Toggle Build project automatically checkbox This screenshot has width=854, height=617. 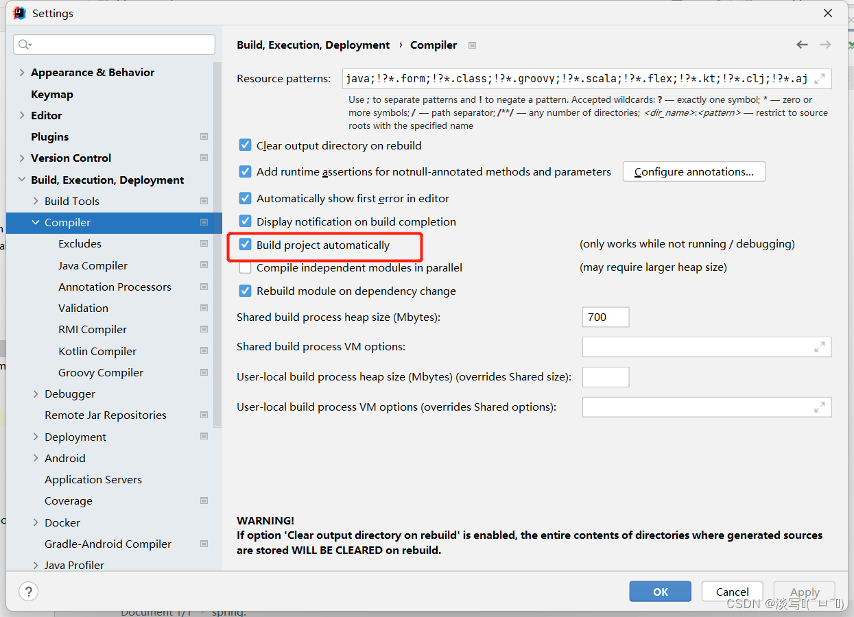245,245
